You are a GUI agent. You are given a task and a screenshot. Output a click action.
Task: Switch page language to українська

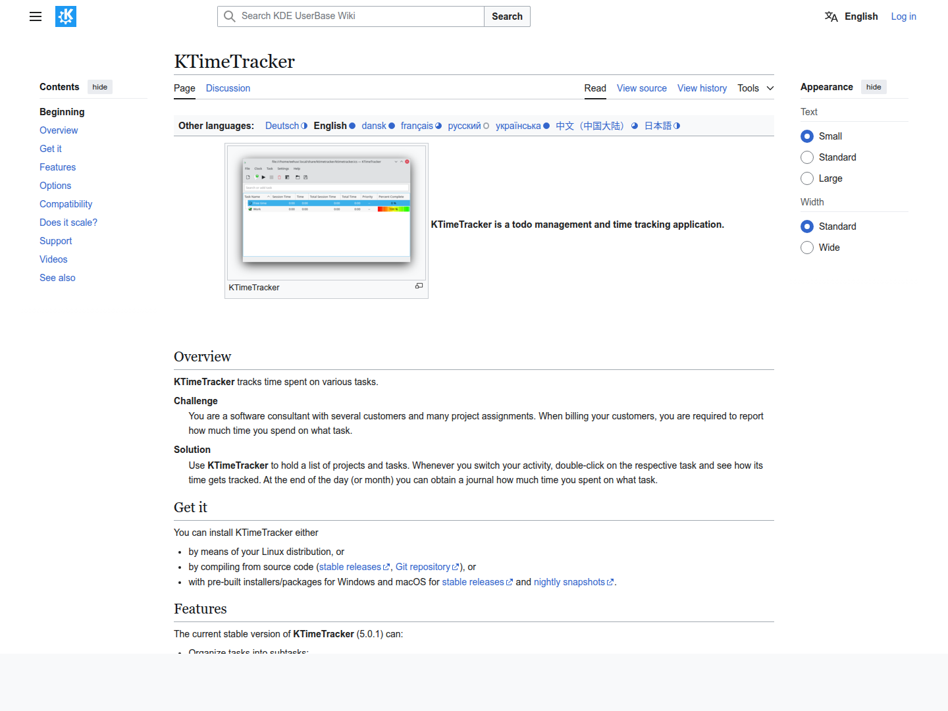pyautogui.click(x=518, y=126)
